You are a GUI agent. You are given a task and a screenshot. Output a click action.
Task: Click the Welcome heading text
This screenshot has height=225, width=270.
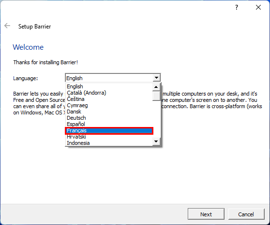[x=28, y=47]
